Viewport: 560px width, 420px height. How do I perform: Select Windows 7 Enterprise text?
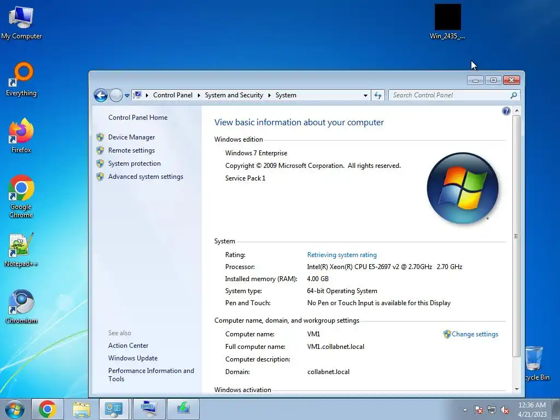click(x=256, y=153)
